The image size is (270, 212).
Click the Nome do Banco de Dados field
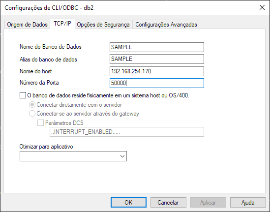point(157,47)
